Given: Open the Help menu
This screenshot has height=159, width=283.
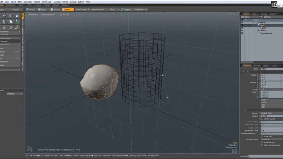Looking at the screenshot, I should click(88, 2).
